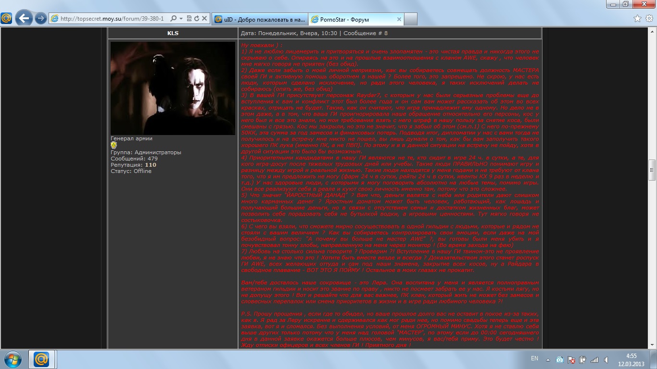Screen dimensions: 657x369
Task: Close the PornoStar forum tab
Action: pyautogui.click(x=399, y=19)
